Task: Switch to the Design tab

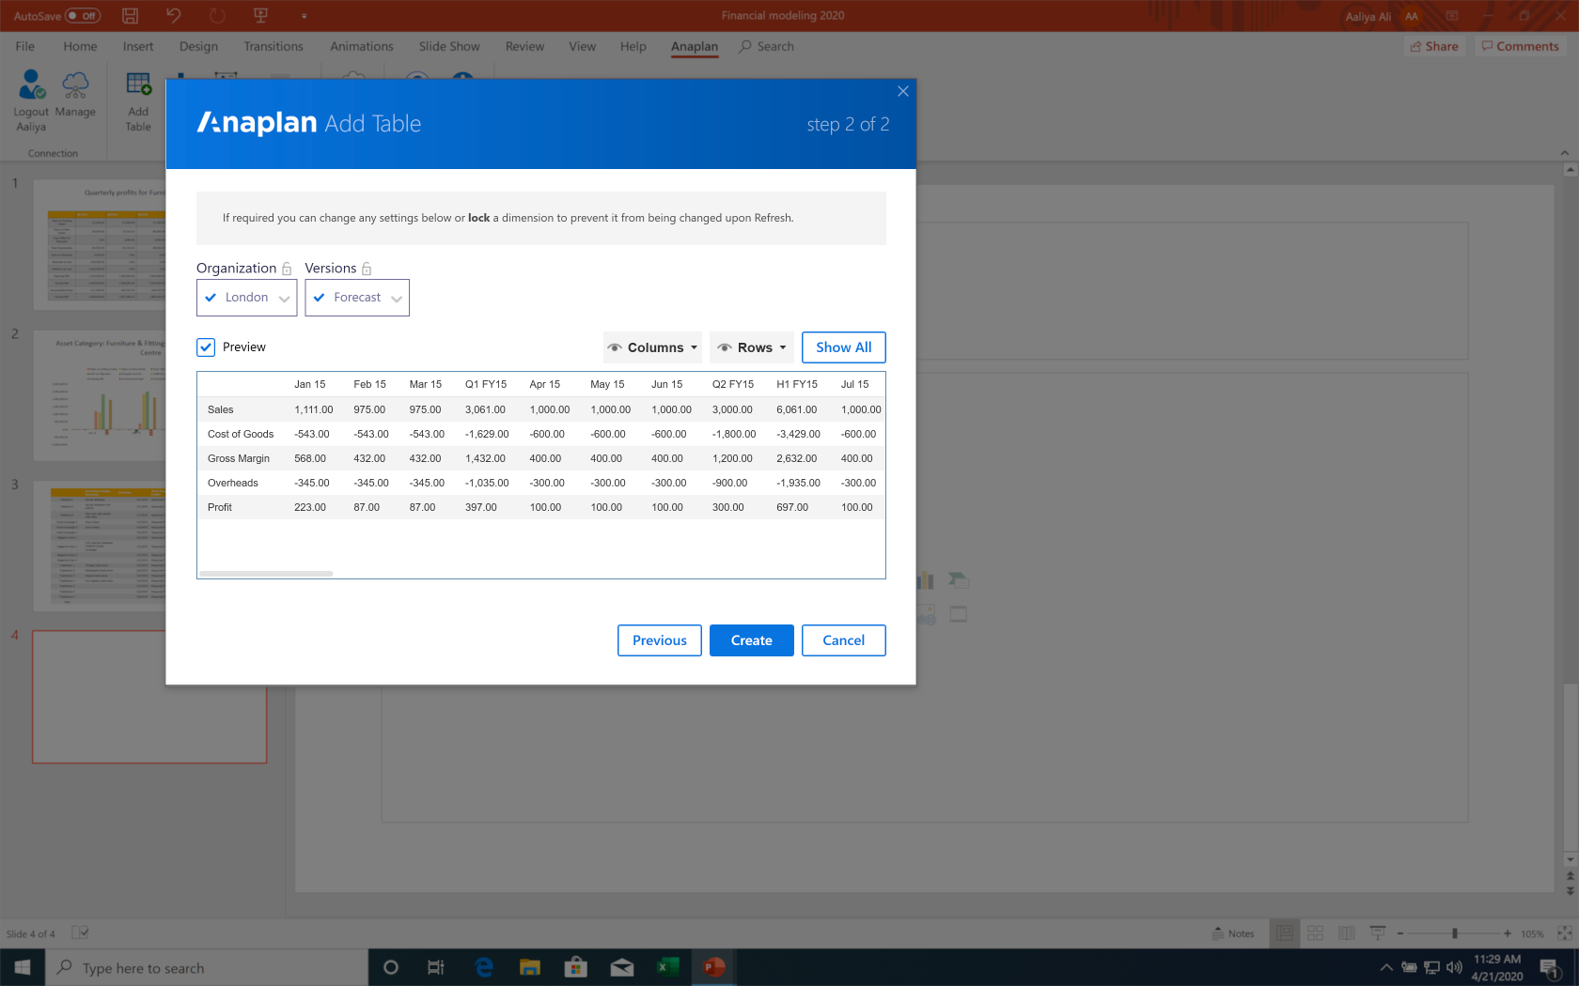Action: click(x=198, y=46)
